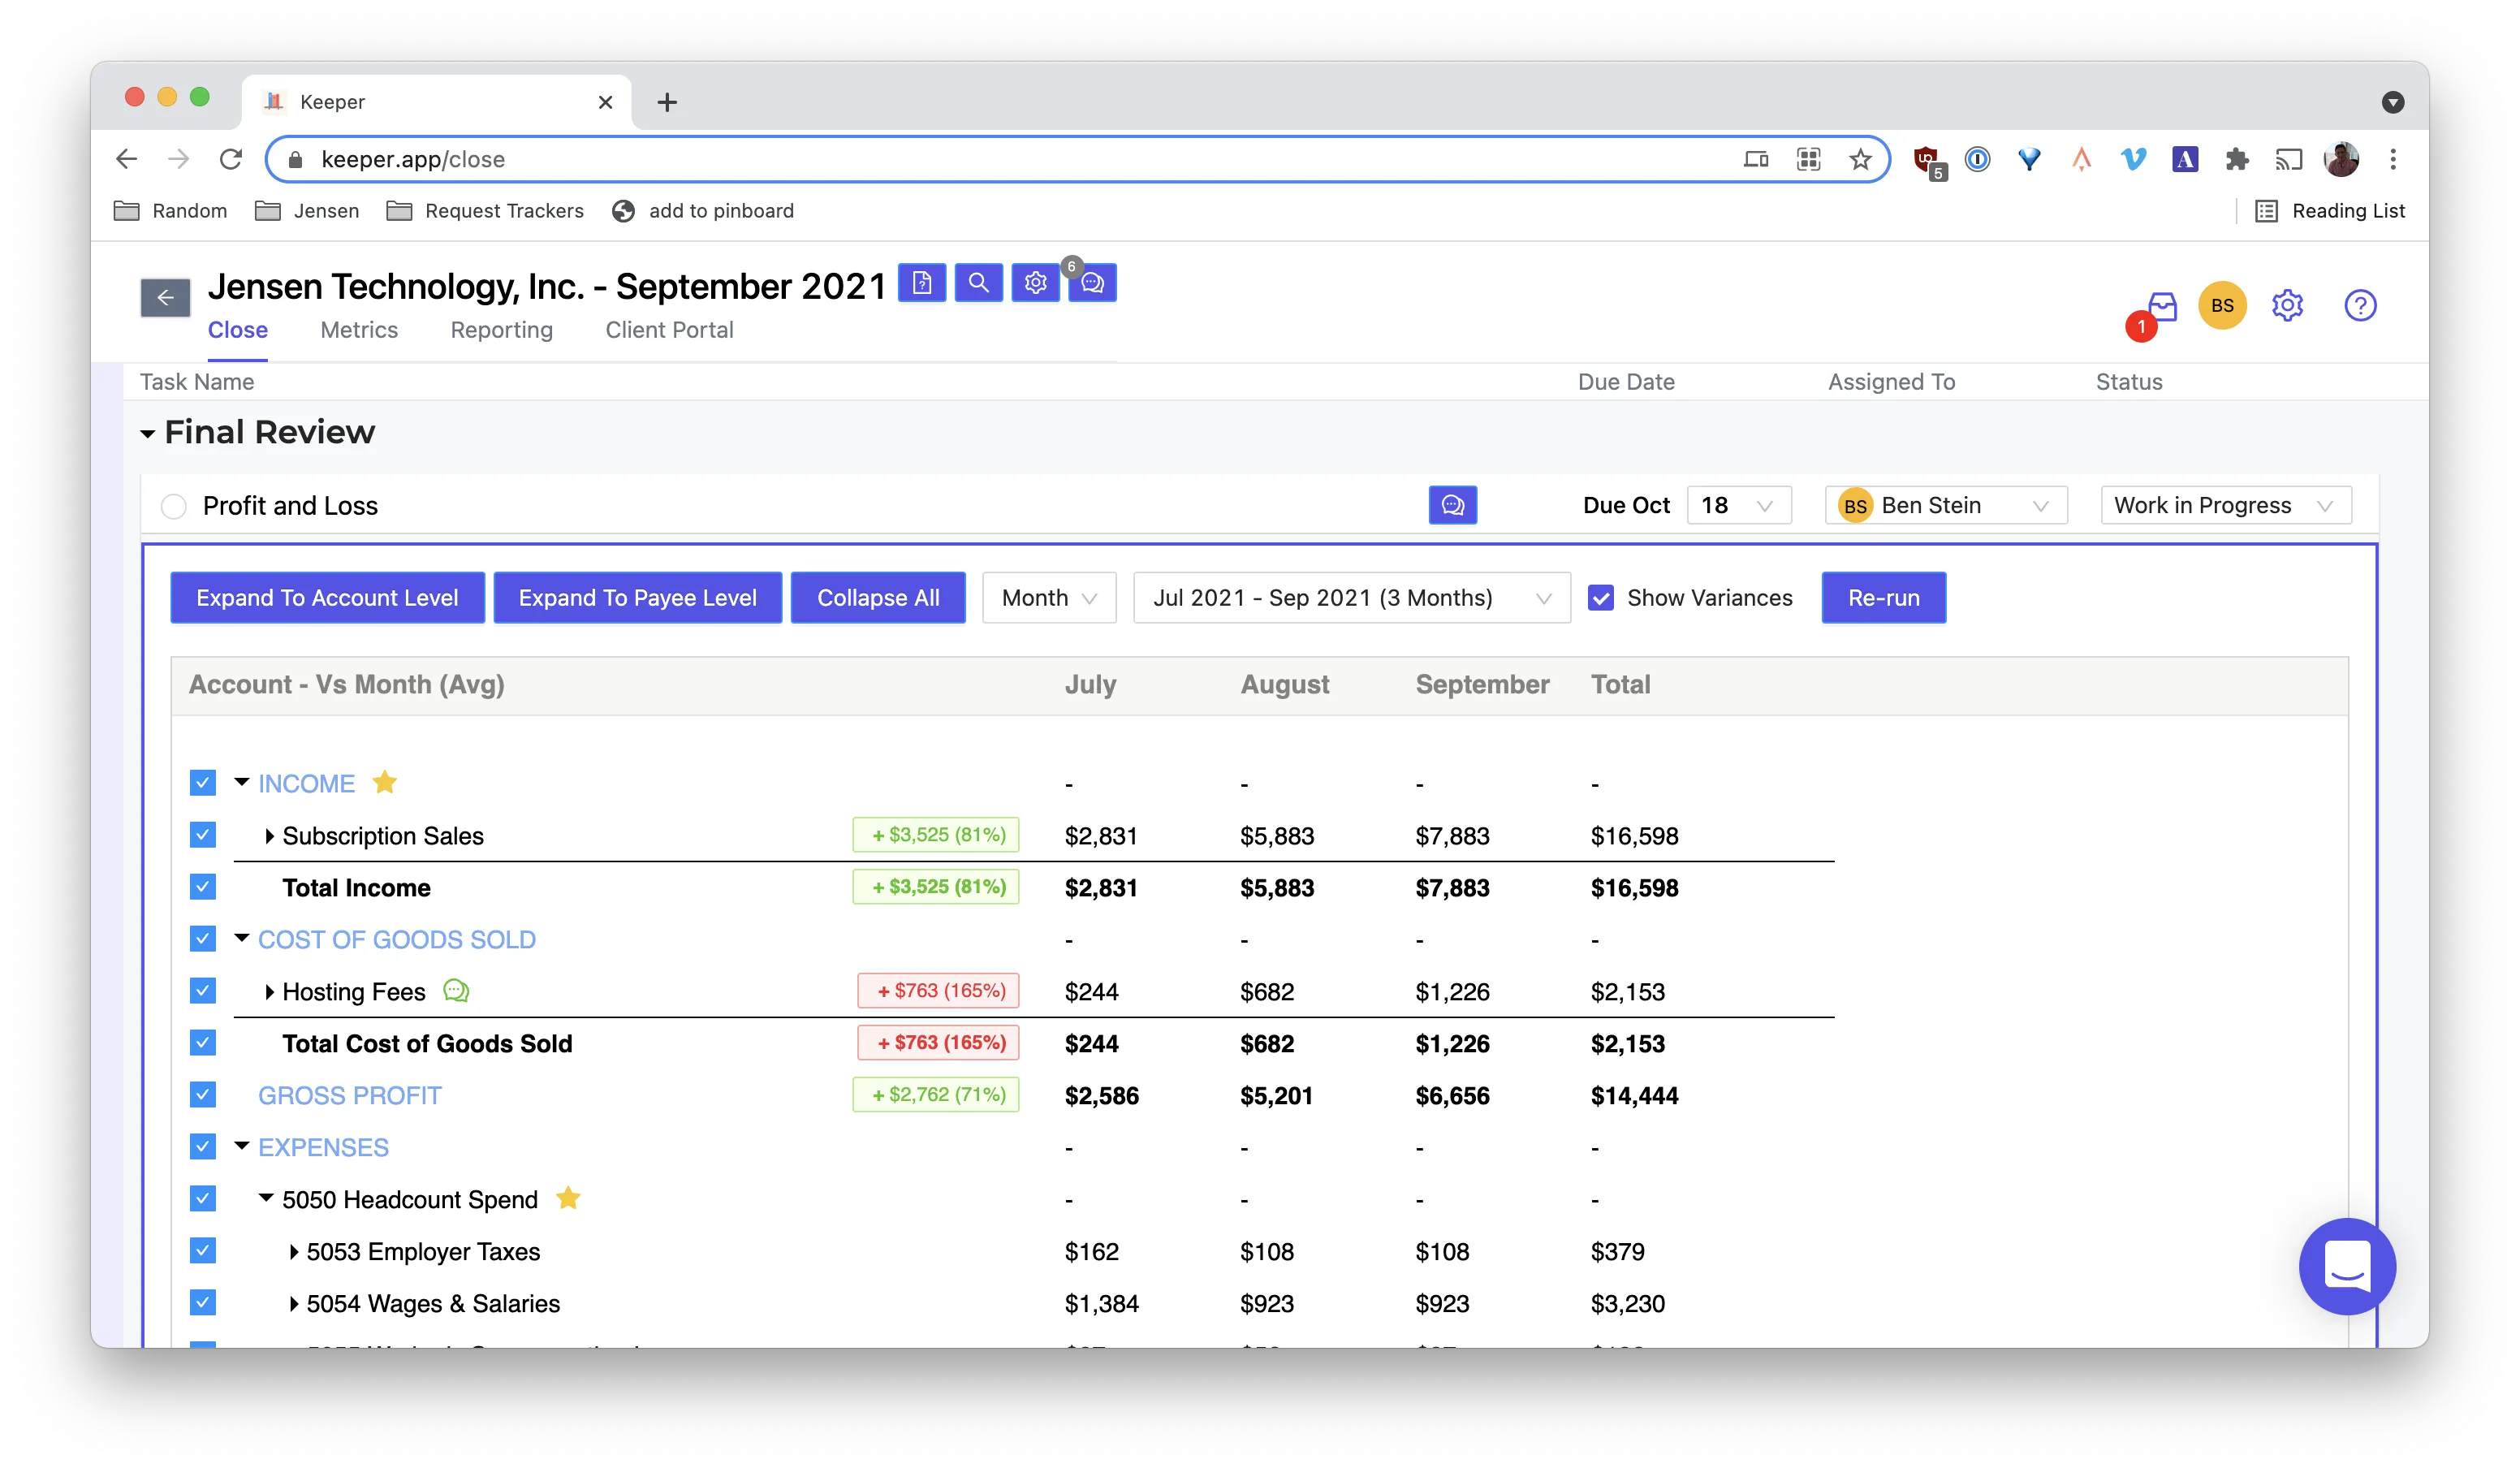This screenshot has width=2520, height=1468.
Task: Open the due date 18 dropdown
Action: click(1738, 505)
